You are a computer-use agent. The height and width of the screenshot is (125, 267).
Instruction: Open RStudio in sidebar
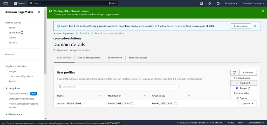pos(13,43)
